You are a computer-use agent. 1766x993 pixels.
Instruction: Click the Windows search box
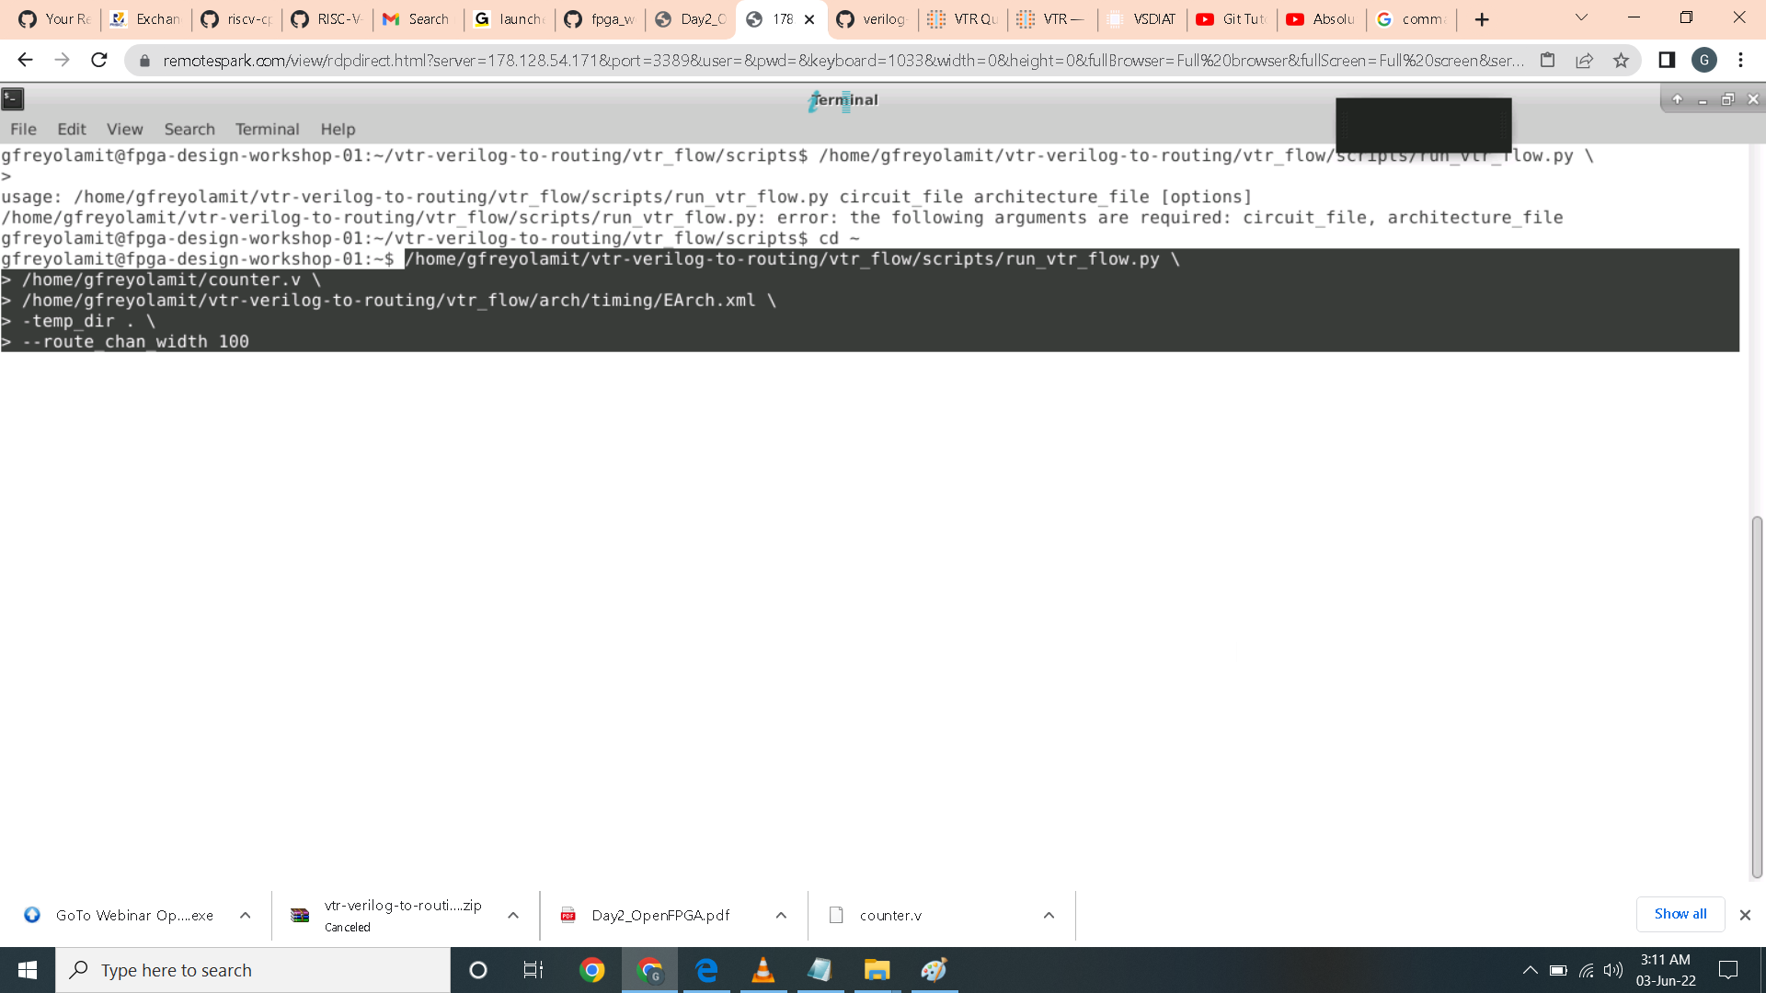click(253, 970)
